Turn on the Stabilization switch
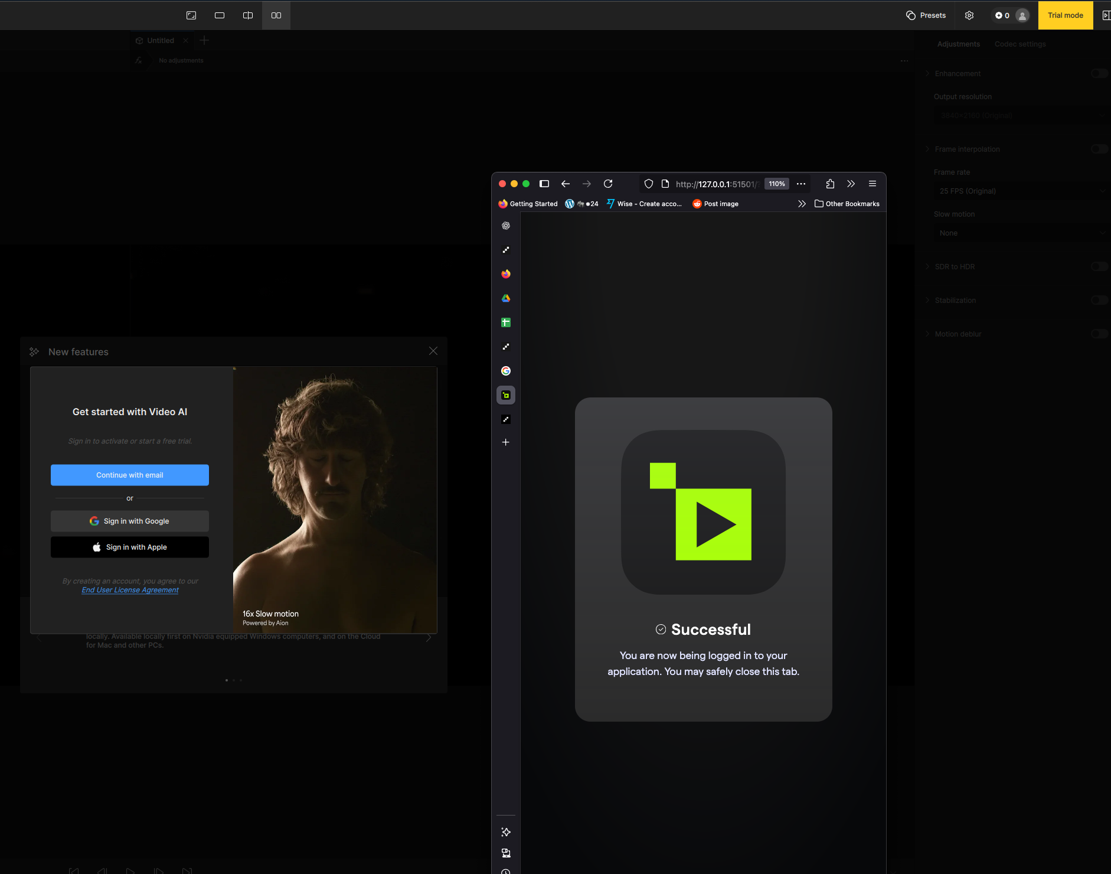 1099,300
